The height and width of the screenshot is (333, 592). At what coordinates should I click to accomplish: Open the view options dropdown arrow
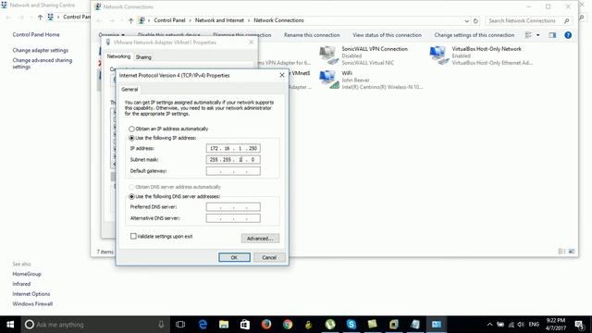point(538,35)
